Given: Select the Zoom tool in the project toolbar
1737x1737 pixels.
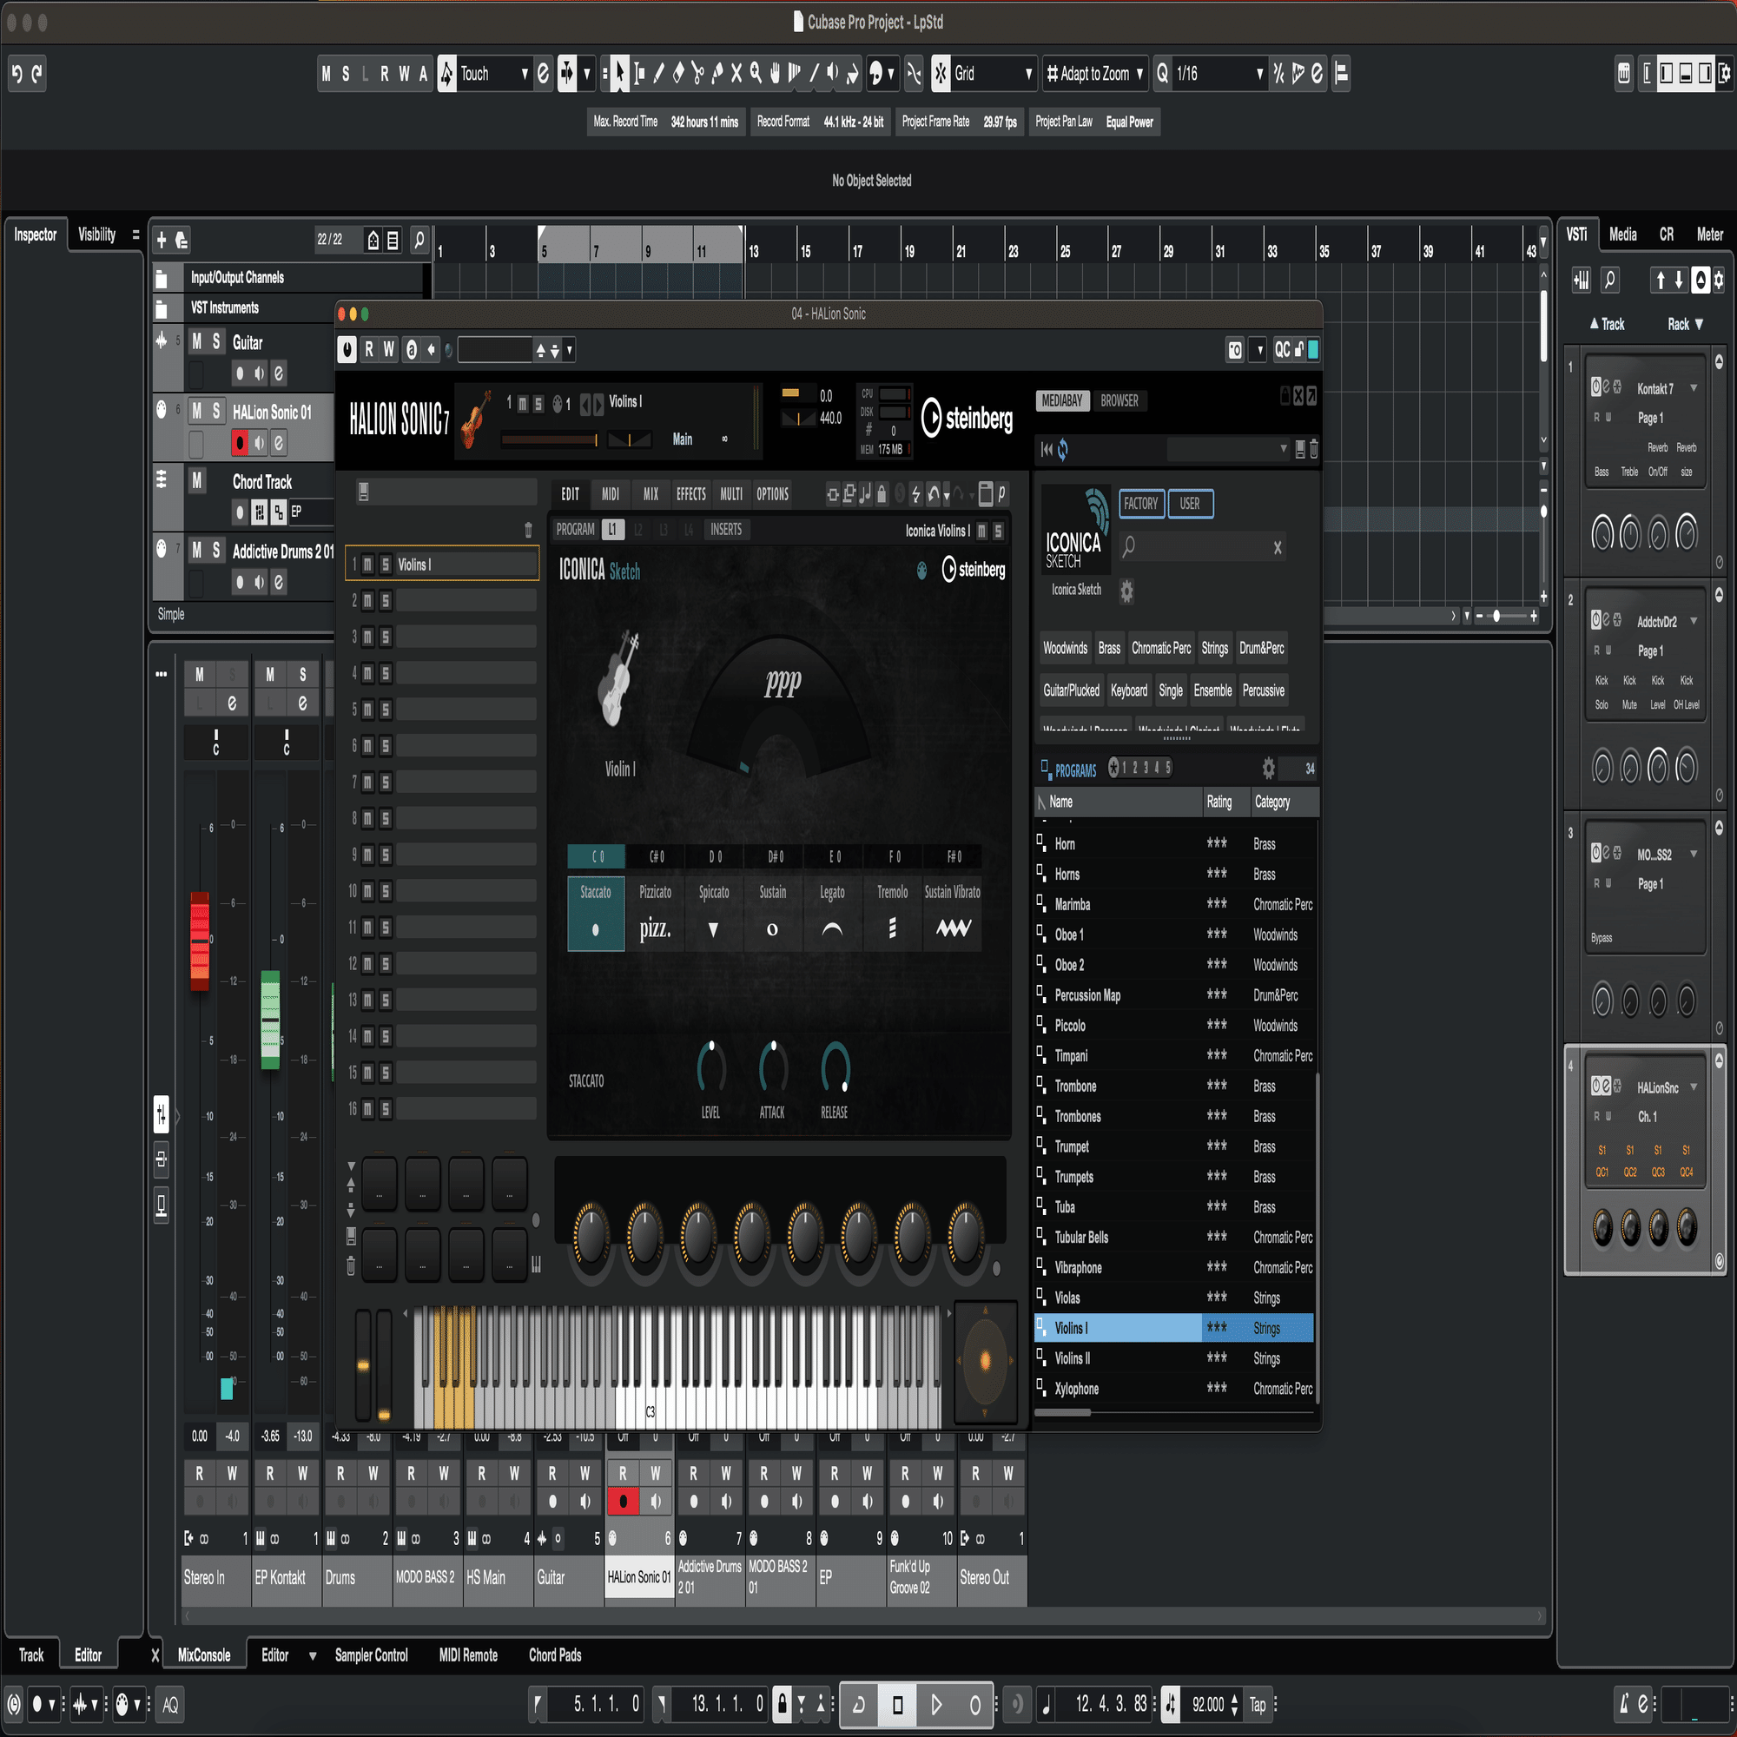Looking at the screenshot, I should [756, 74].
